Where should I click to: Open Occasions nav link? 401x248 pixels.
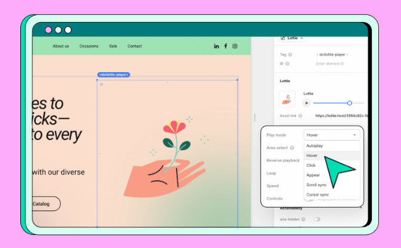(x=89, y=46)
